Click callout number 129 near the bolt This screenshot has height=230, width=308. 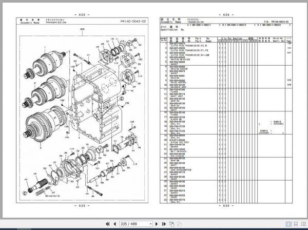[x=132, y=122]
